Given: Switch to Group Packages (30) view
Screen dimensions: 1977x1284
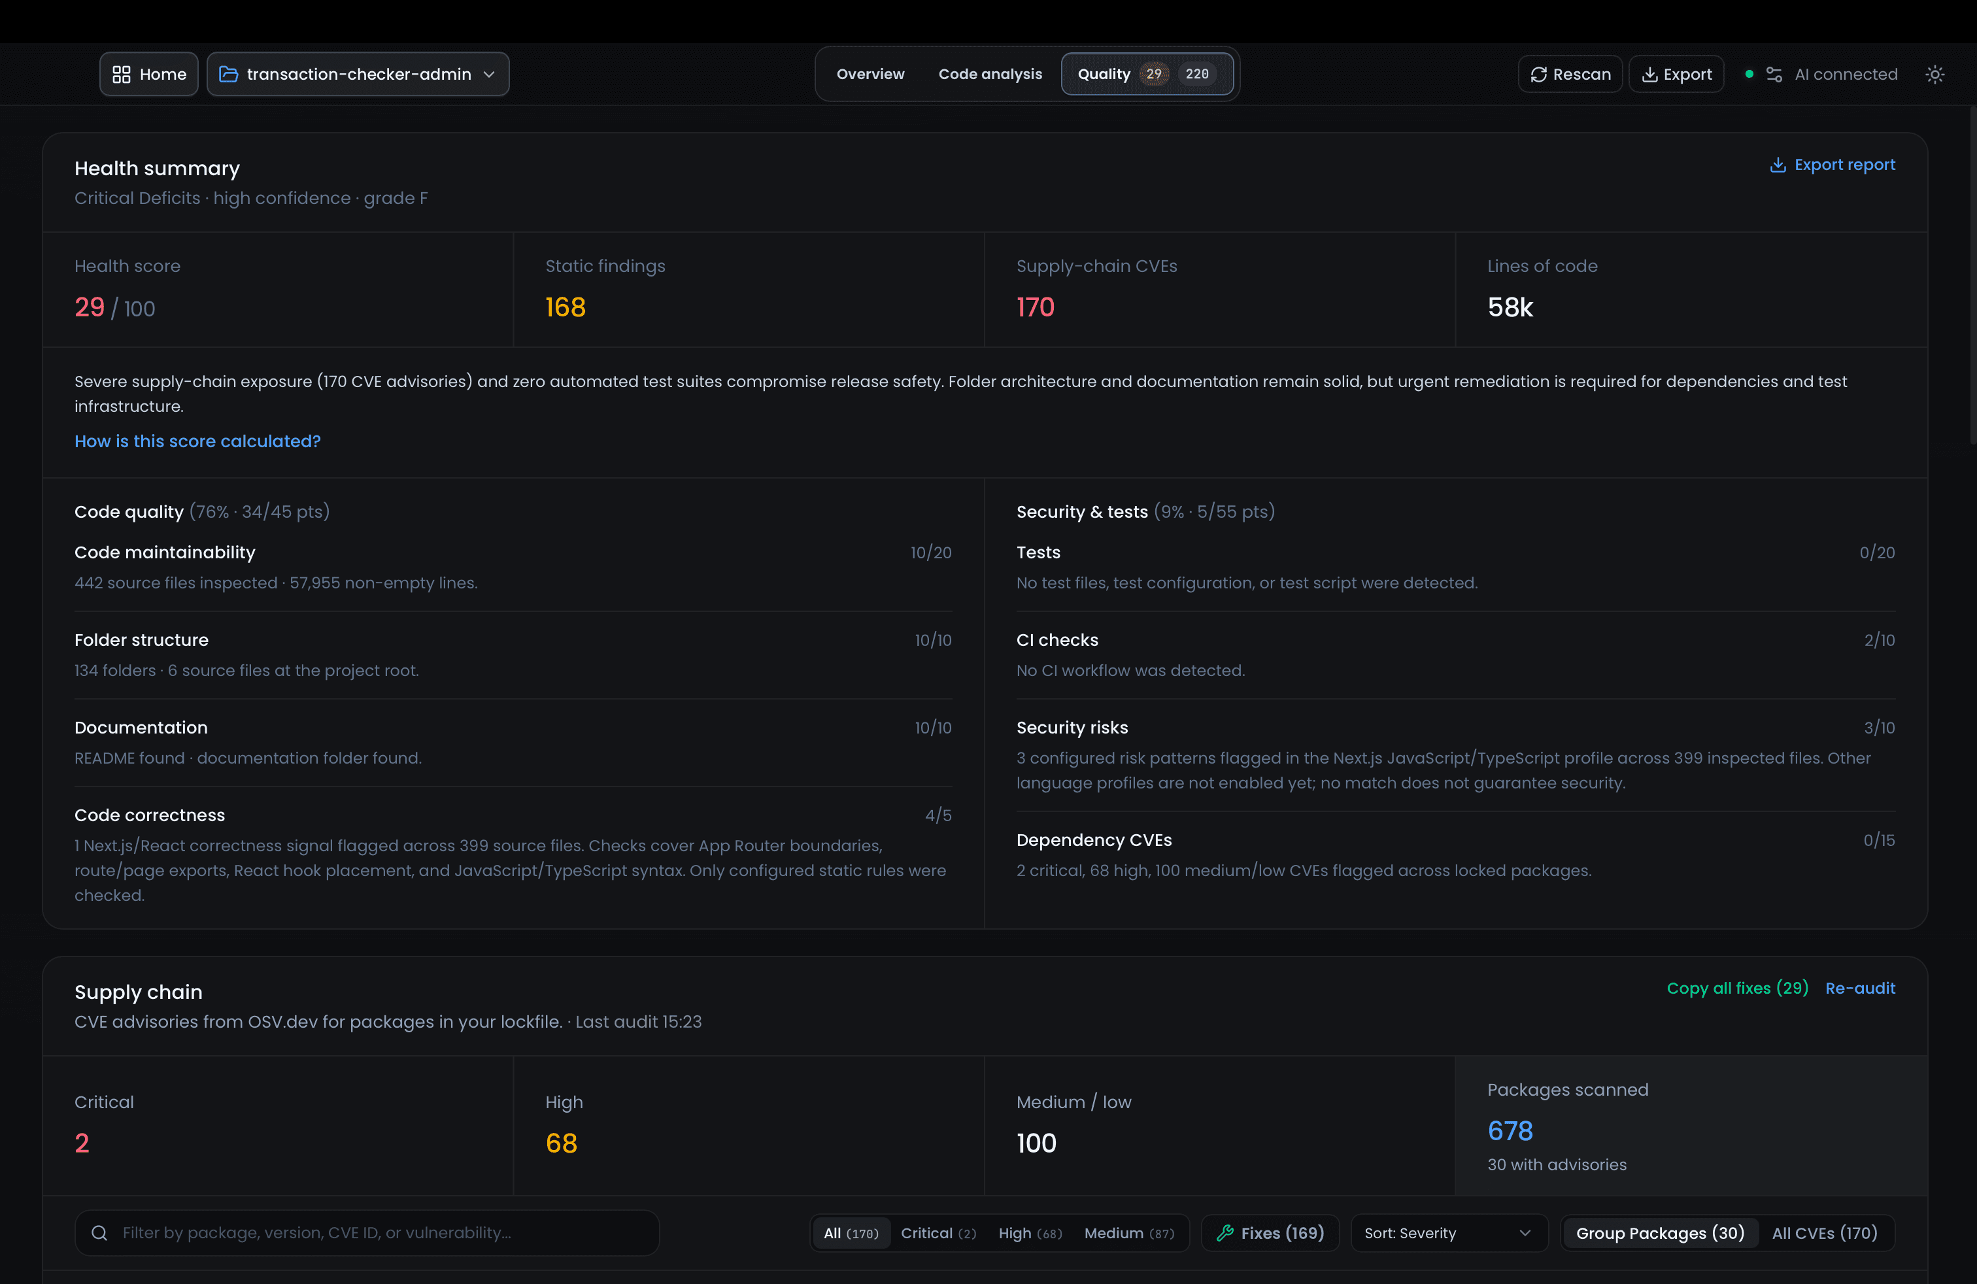Looking at the screenshot, I should (x=1660, y=1232).
